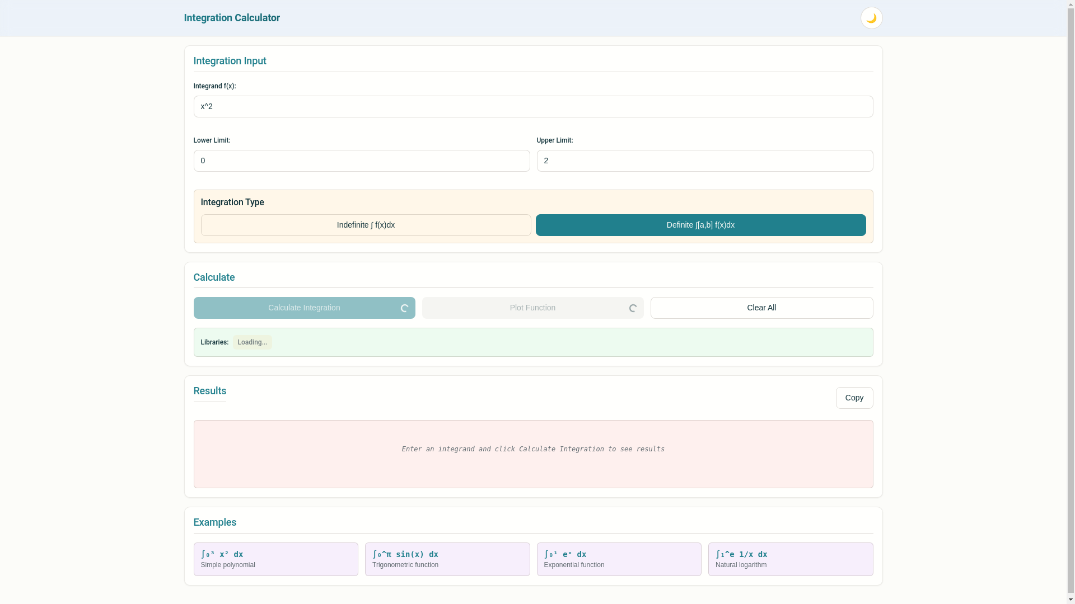The width and height of the screenshot is (1075, 604).
Task: Click Calculate Integration button
Action: (305, 308)
